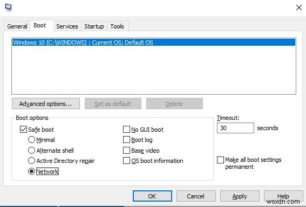306x207 pixels.
Task: Confirm with the OK button
Action: coord(152,196)
